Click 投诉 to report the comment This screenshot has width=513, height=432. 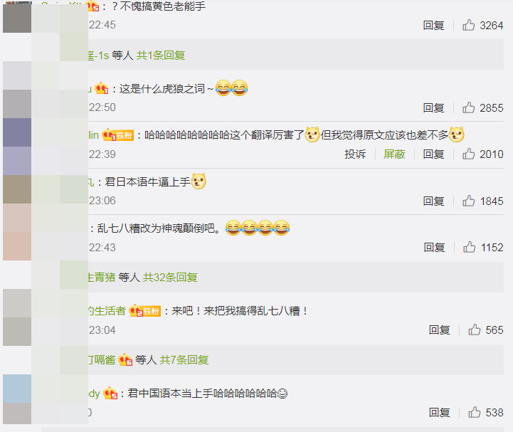pyautogui.click(x=355, y=154)
